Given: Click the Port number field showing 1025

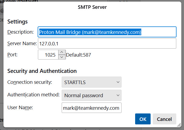Looking at the screenshot, I should click(x=48, y=55).
